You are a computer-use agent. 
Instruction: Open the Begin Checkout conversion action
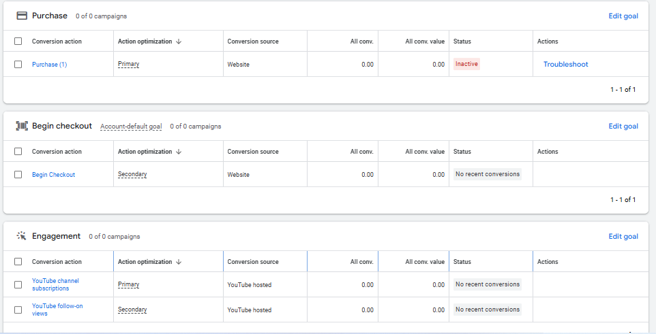[54, 175]
